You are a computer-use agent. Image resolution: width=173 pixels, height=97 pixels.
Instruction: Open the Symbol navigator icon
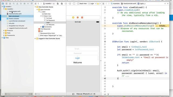[10, 4]
